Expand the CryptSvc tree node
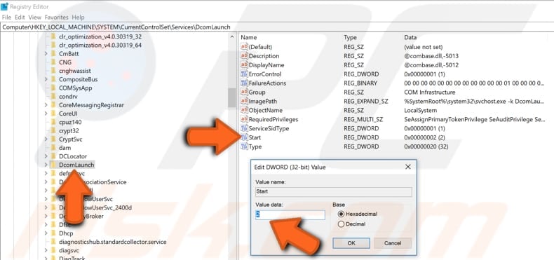Screen dimensions: 554x260 tap(46, 139)
